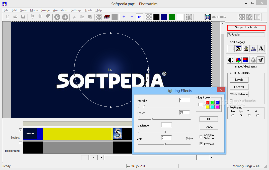Click Cancel in Lighting Effects dialog
The height and width of the screenshot is (170, 269).
pyautogui.click(x=209, y=127)
